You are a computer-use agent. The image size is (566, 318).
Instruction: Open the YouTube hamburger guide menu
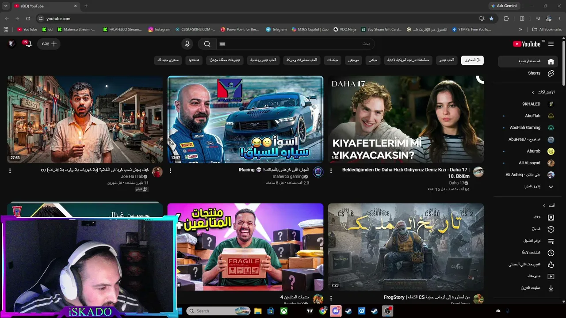click(551, 44)
